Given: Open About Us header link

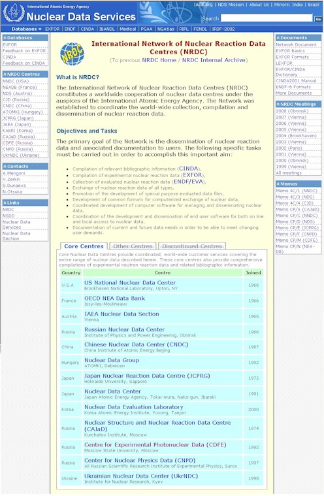Looking at the screenshot, I should [x=259, y=5].
